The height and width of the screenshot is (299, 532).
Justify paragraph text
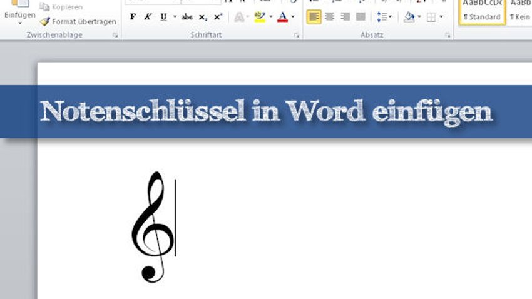pyautogui.click(x=361, y=17)
